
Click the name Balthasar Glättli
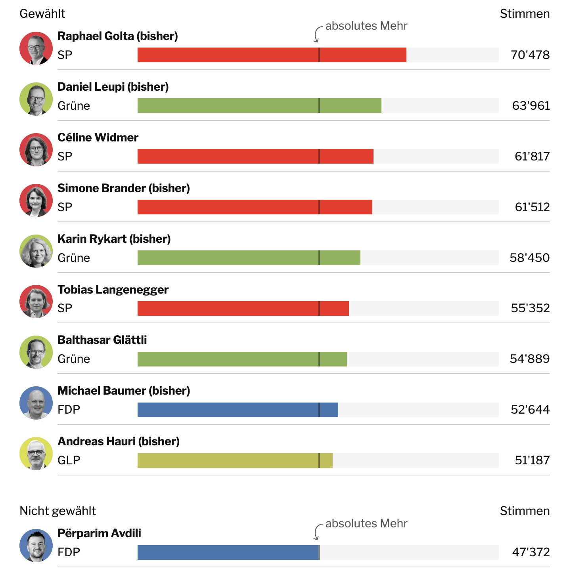102,340
